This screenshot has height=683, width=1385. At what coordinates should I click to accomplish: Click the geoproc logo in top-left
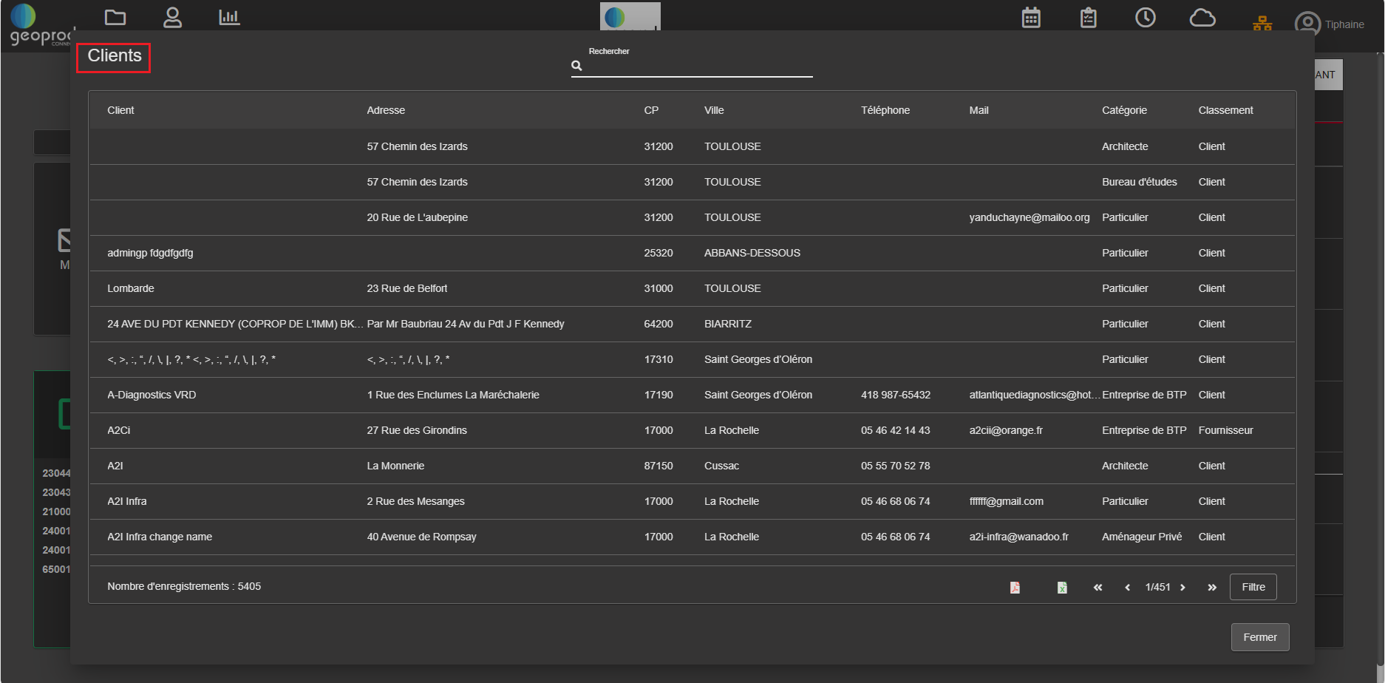pos(41,26)
